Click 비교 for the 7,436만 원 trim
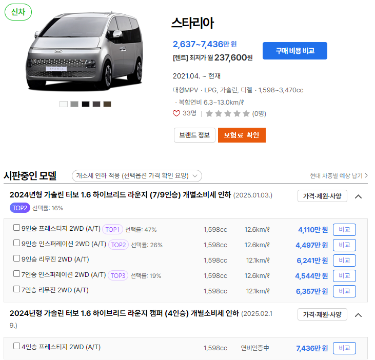 point(344,348)
